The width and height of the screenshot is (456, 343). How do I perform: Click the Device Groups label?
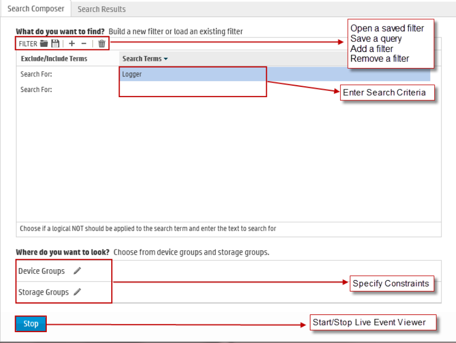[x=42, y=271]
